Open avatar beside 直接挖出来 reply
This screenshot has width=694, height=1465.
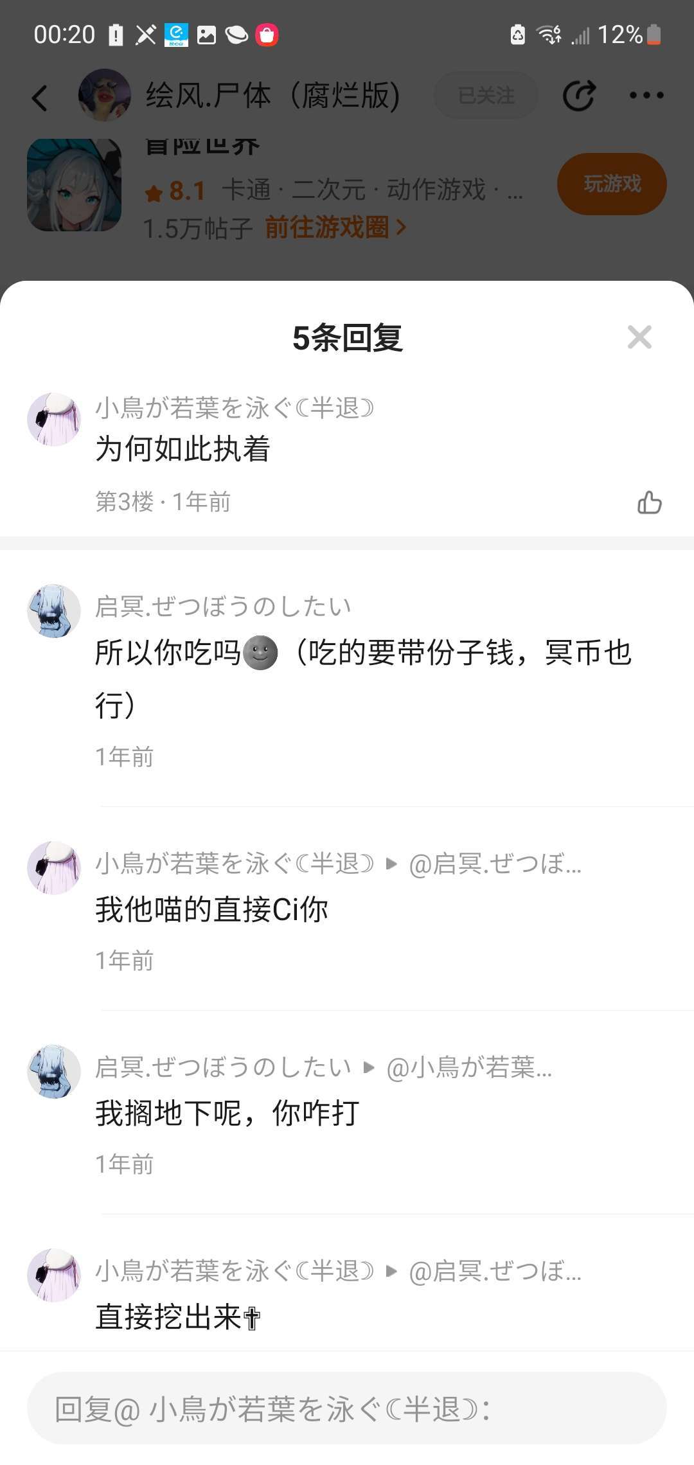click(54, 1275)
